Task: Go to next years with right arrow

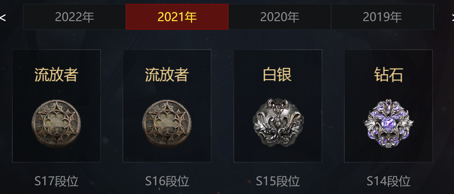Action: [x=452, y=18]
